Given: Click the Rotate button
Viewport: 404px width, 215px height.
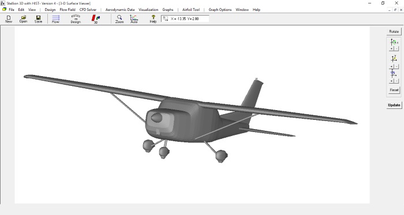Looking at the screenshot, I should pos(394,31).
